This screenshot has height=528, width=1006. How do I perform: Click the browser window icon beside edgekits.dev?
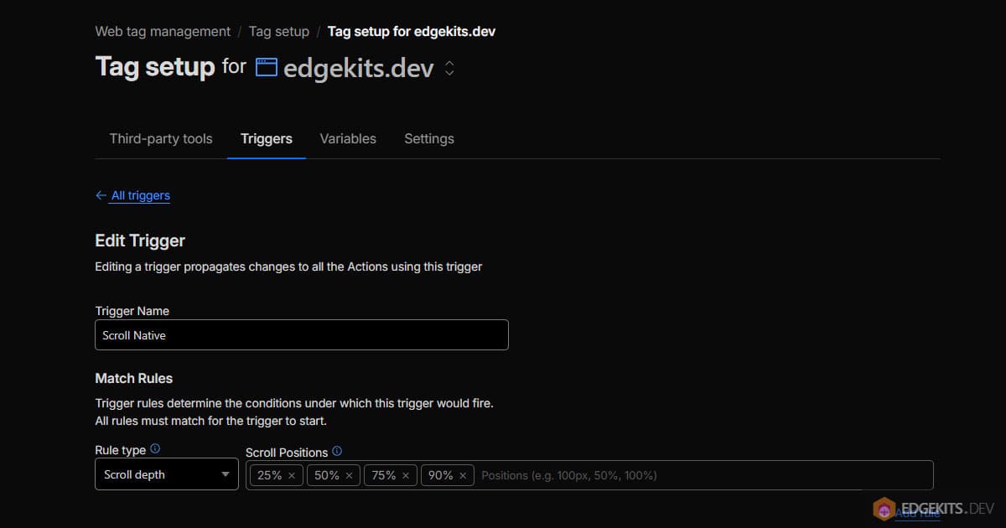[x=267, y=67]
